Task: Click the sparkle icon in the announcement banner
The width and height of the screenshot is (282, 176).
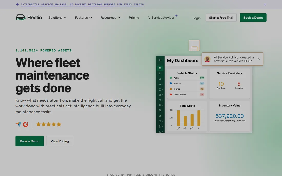Action: tap(17, 4)
